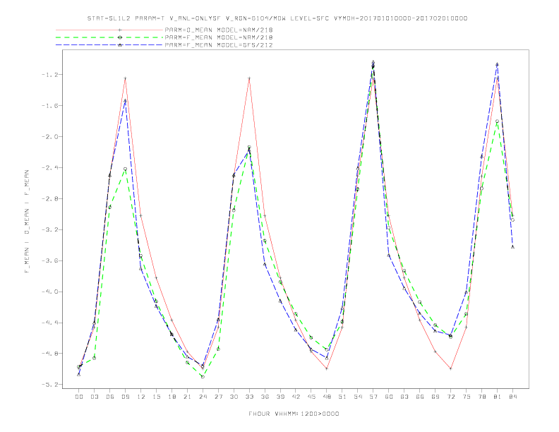The height and width of the screenshot is (432, 559).
Task: Click red O_MEAN peak point at hour 09
Action: pyautogui.click(x=125, y=78)
